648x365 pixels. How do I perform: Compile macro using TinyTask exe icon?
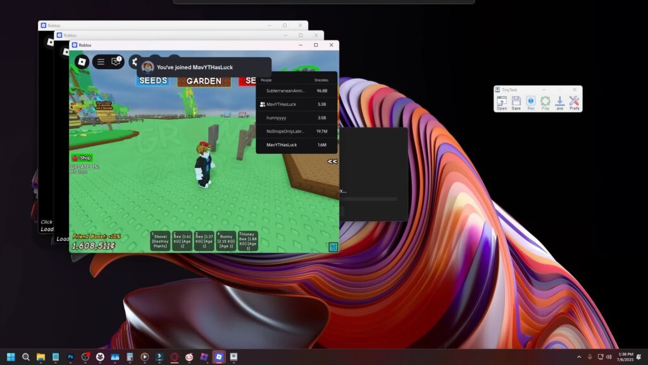(x=559, y=102)
